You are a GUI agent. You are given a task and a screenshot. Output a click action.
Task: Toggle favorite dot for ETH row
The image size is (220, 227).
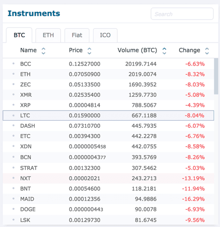14,74
